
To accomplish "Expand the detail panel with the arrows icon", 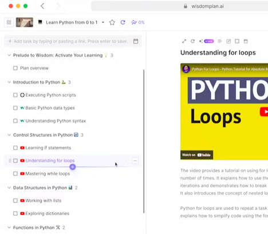I will pos(184,41).
